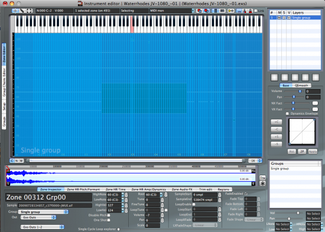
Task: Select the zoom frame tool
Action: tap(29, 11)
